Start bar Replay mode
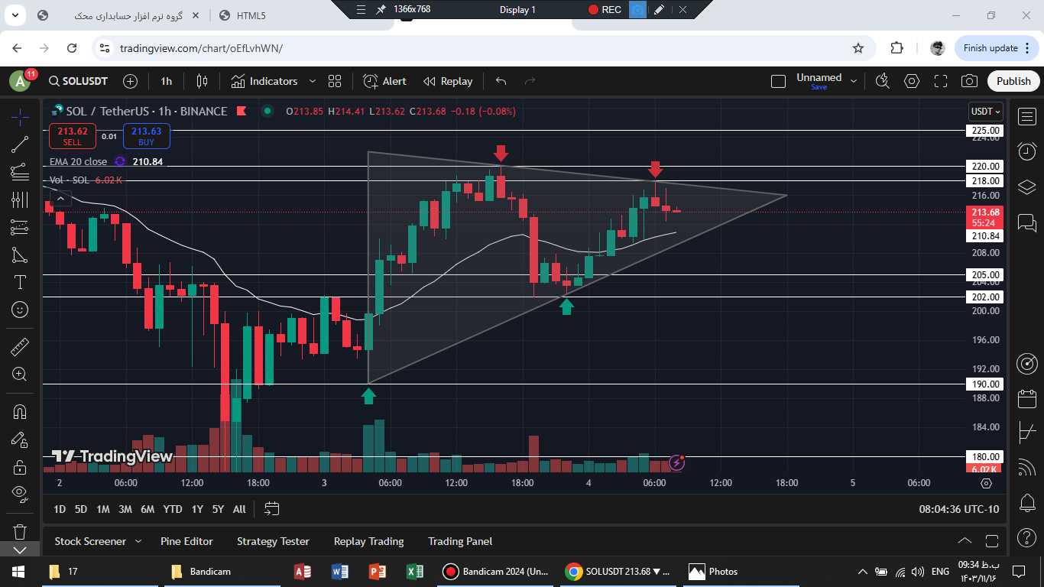The image size is (1044, 587). 448,81
